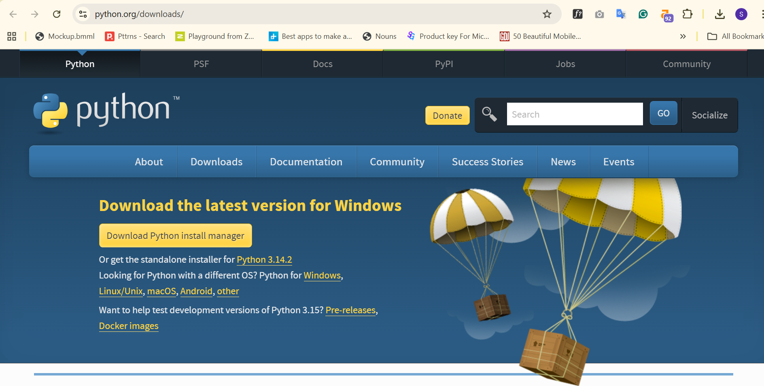Open the All Bookmarks folder
764x386 pixels.
pos(735,36)
